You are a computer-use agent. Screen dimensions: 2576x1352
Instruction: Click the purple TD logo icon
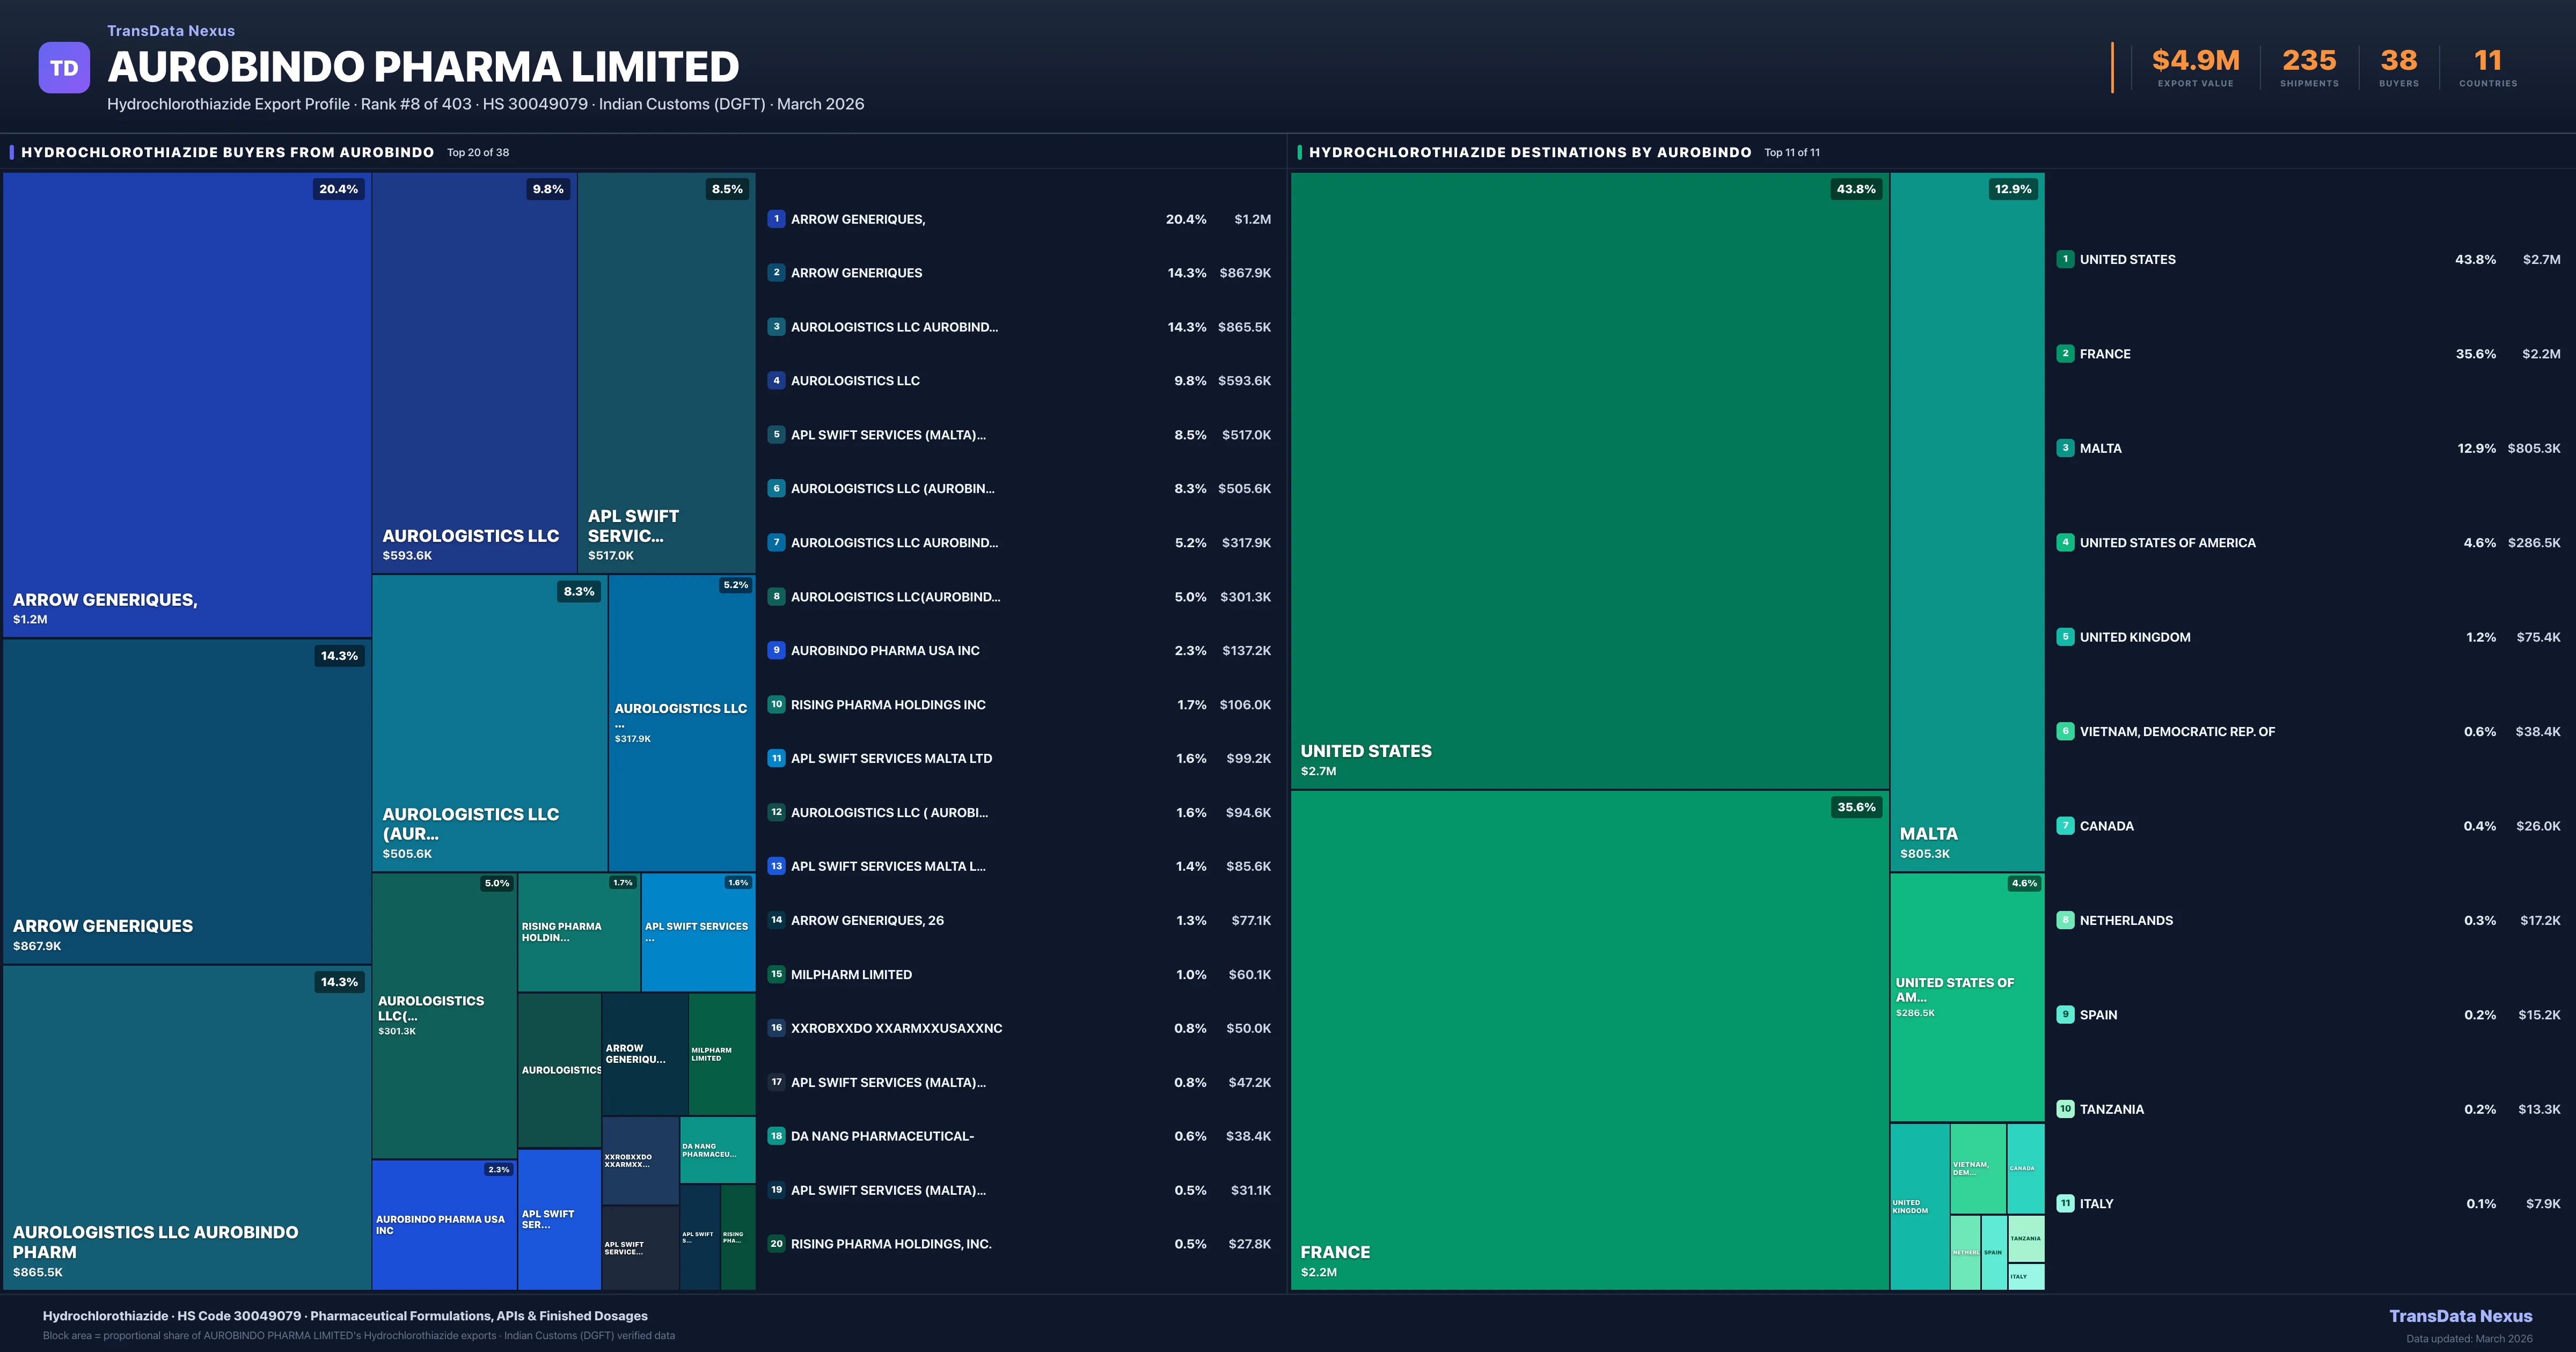[64, 68]
